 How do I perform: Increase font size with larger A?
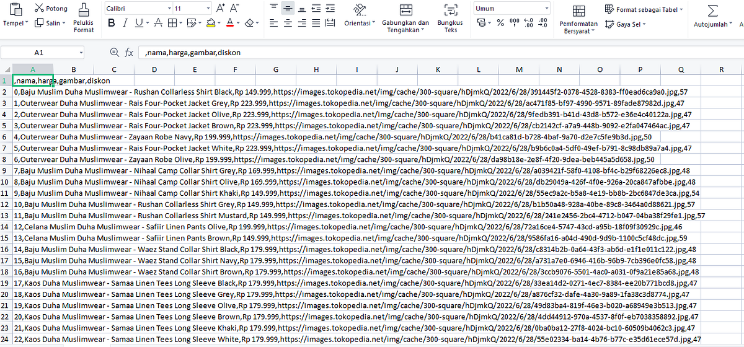tap(221, 9)
